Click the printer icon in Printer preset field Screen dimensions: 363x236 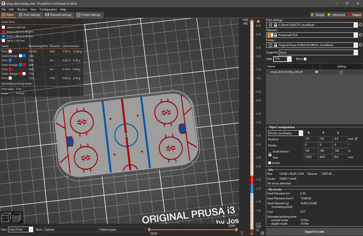270,45
